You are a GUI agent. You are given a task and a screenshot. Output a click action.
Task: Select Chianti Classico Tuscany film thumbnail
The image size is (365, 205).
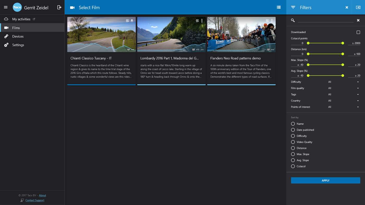[x=101, y=34]
